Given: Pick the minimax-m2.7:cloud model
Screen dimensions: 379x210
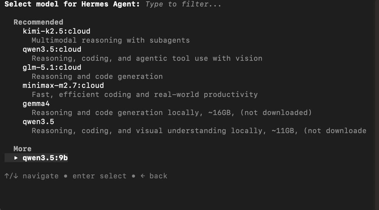Looking at the screenshot, I should point(63,85).
